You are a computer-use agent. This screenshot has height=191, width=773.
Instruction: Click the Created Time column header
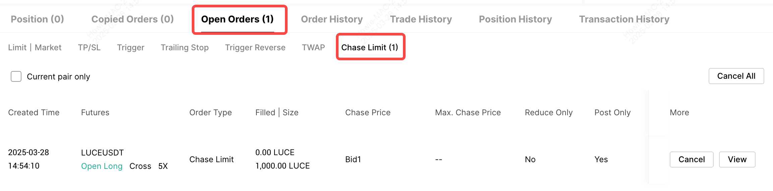coord(34,113)
